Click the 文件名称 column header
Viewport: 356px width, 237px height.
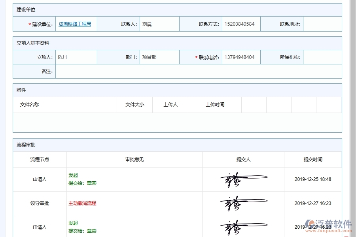[x=30, y=105]
